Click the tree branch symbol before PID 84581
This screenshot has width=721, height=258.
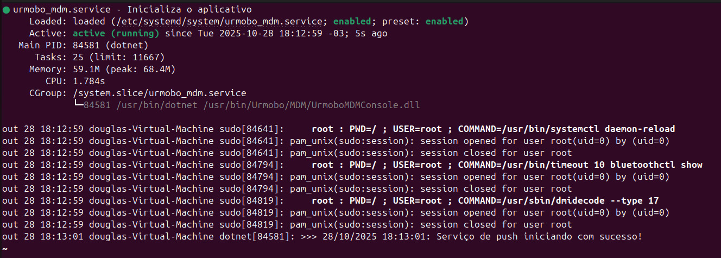(78, 103)
